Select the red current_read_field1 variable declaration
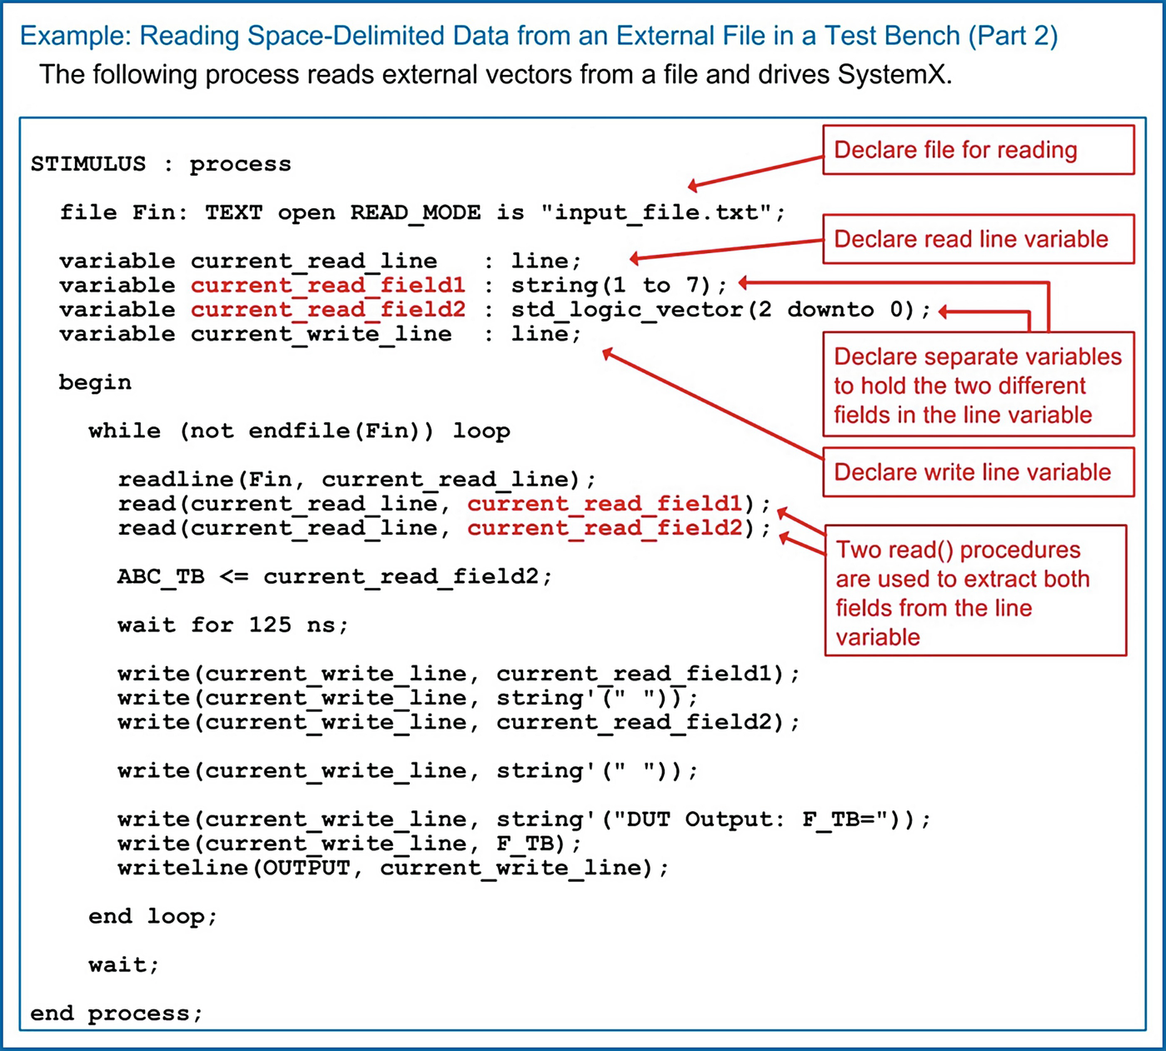Viewport: 1166px width, 1051px height. 329,285
